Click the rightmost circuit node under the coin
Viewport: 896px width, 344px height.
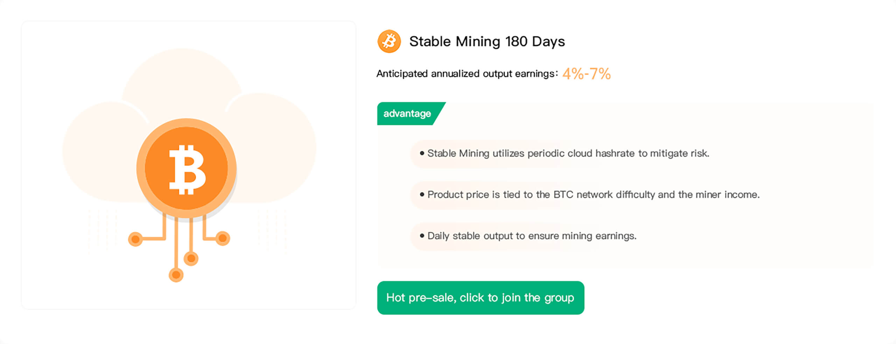(222, 238)
